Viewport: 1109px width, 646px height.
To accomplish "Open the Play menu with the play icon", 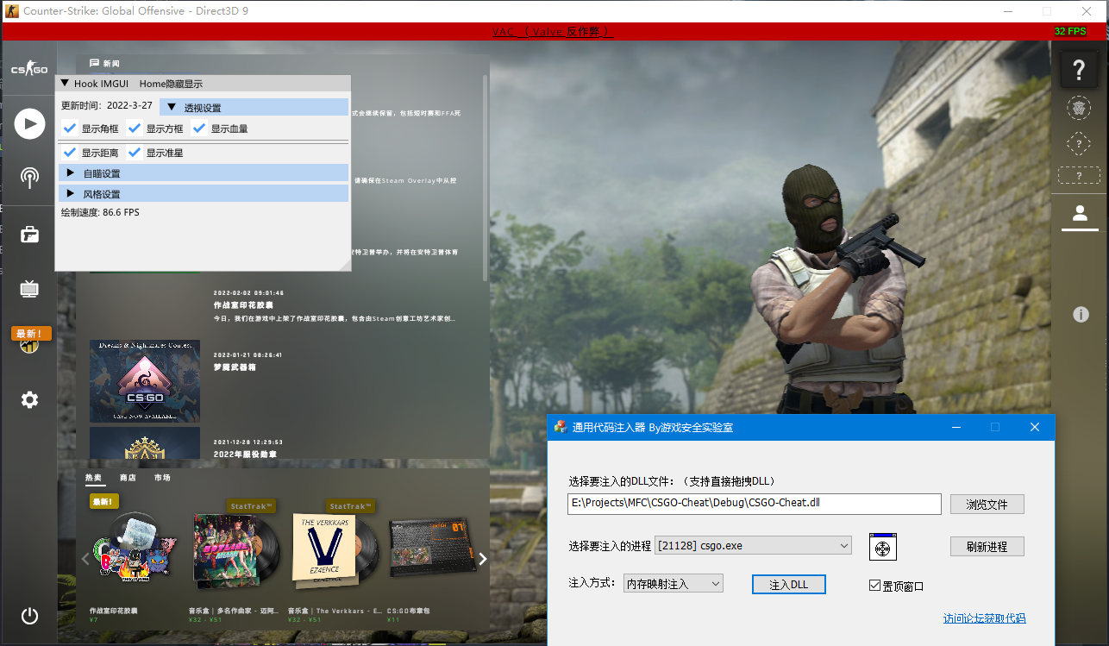I will tap(29, 123).
